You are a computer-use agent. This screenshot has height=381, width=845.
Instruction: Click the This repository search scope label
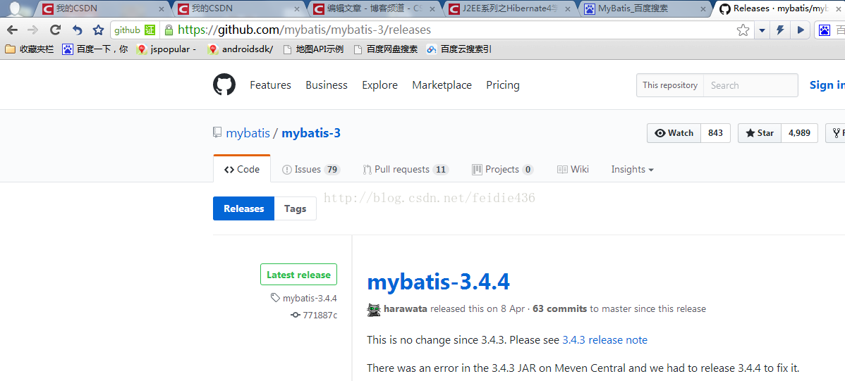click(x=670, y=85)
